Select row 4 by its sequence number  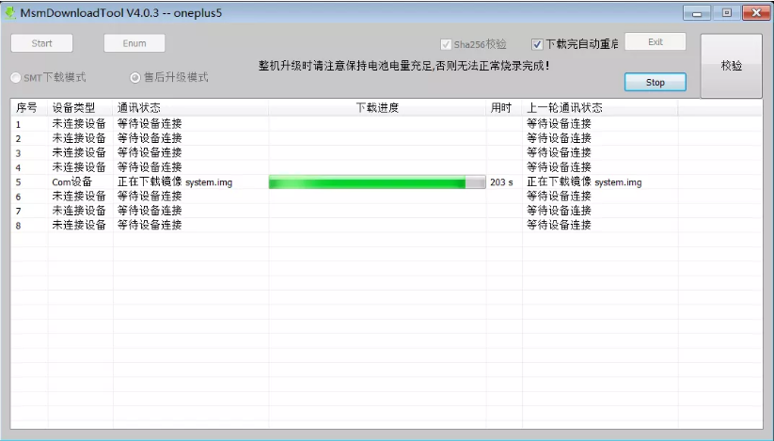[18, 167]
